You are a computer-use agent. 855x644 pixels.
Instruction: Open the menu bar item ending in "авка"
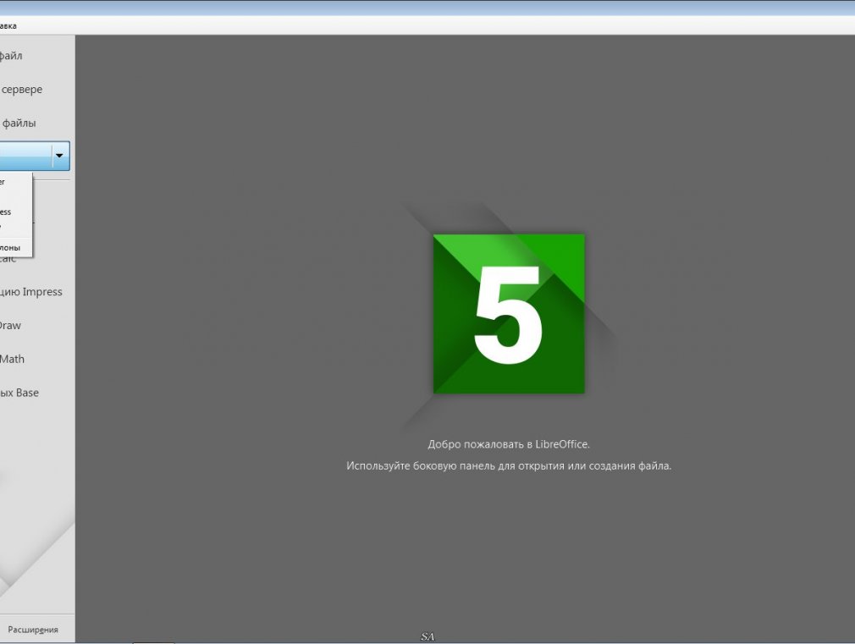[8, 25]
